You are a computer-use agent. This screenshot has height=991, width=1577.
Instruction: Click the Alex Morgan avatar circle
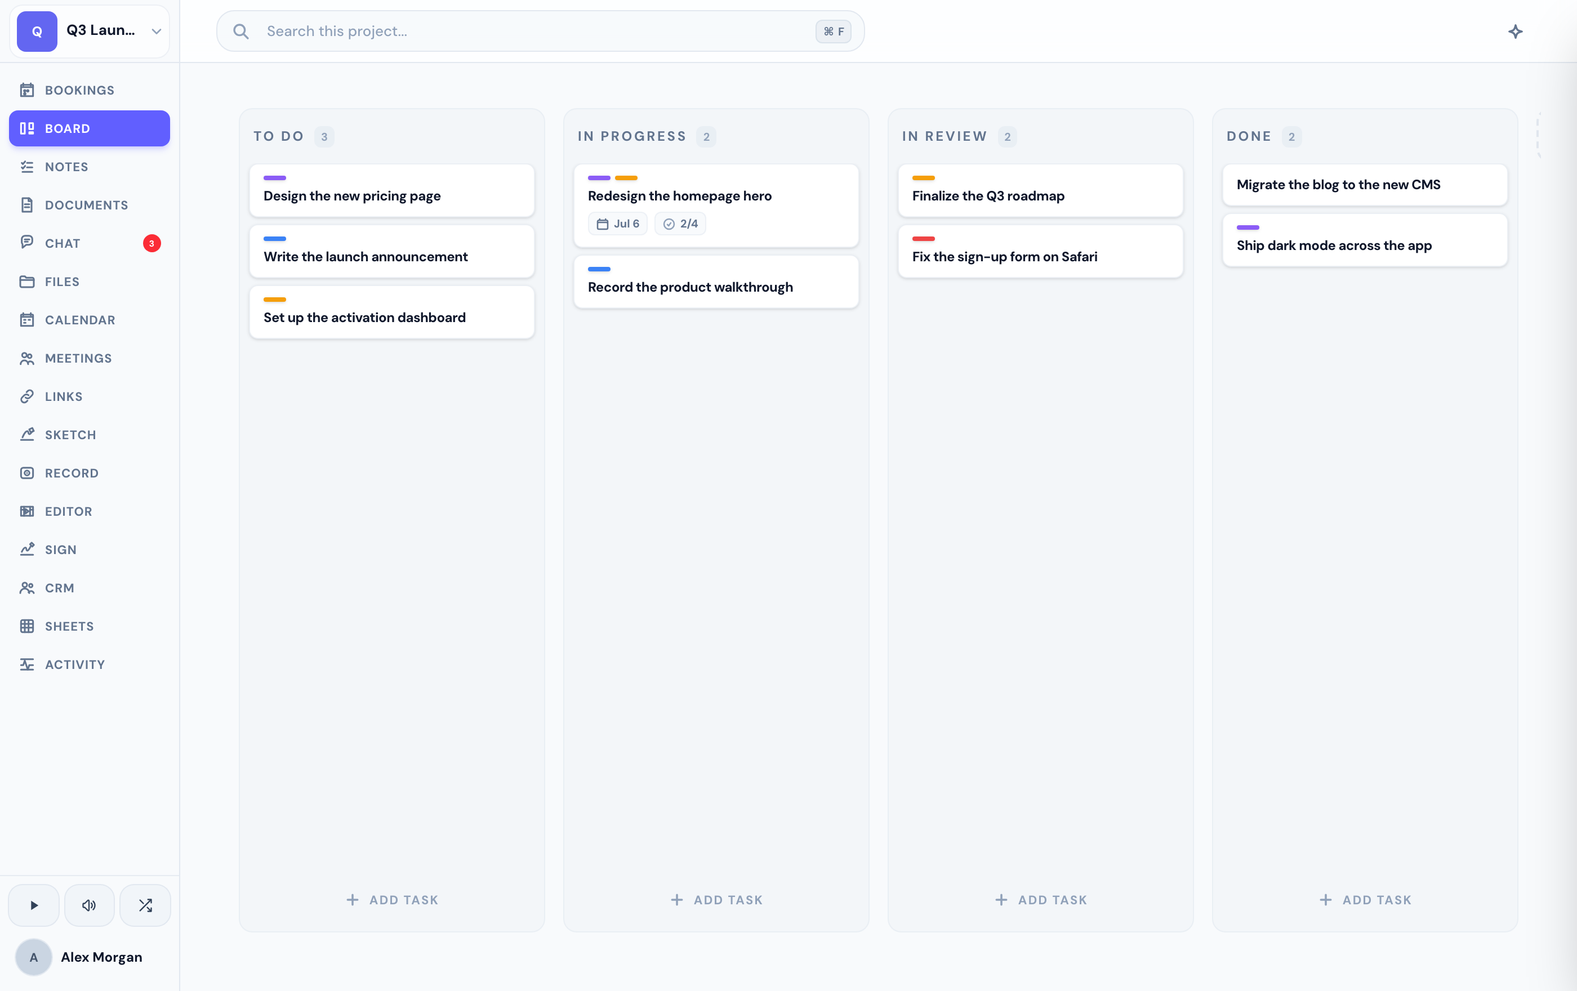coord(33,957)
